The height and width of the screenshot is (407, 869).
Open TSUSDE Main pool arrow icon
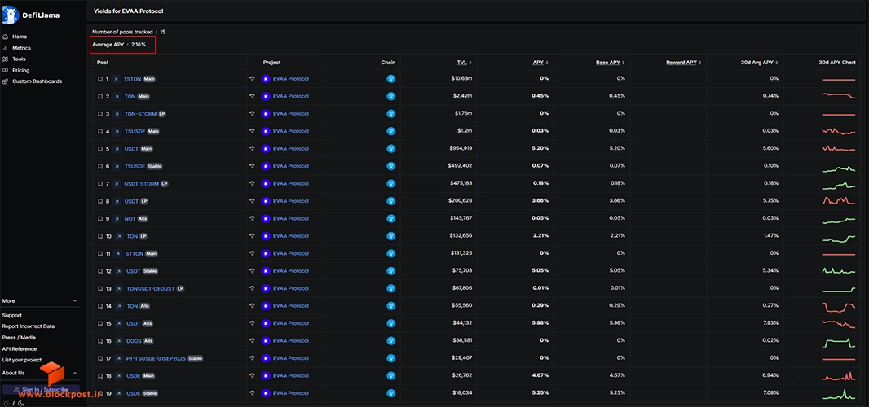(117, 131)
